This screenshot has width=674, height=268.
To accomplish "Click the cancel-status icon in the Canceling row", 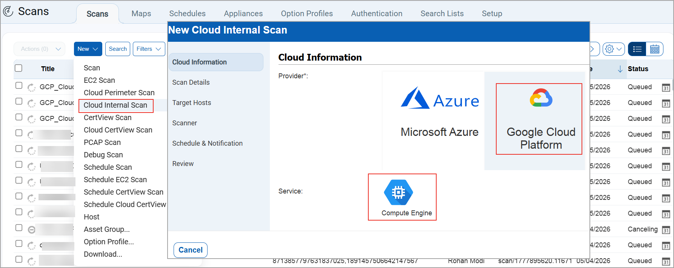I will tap(32, 230).
